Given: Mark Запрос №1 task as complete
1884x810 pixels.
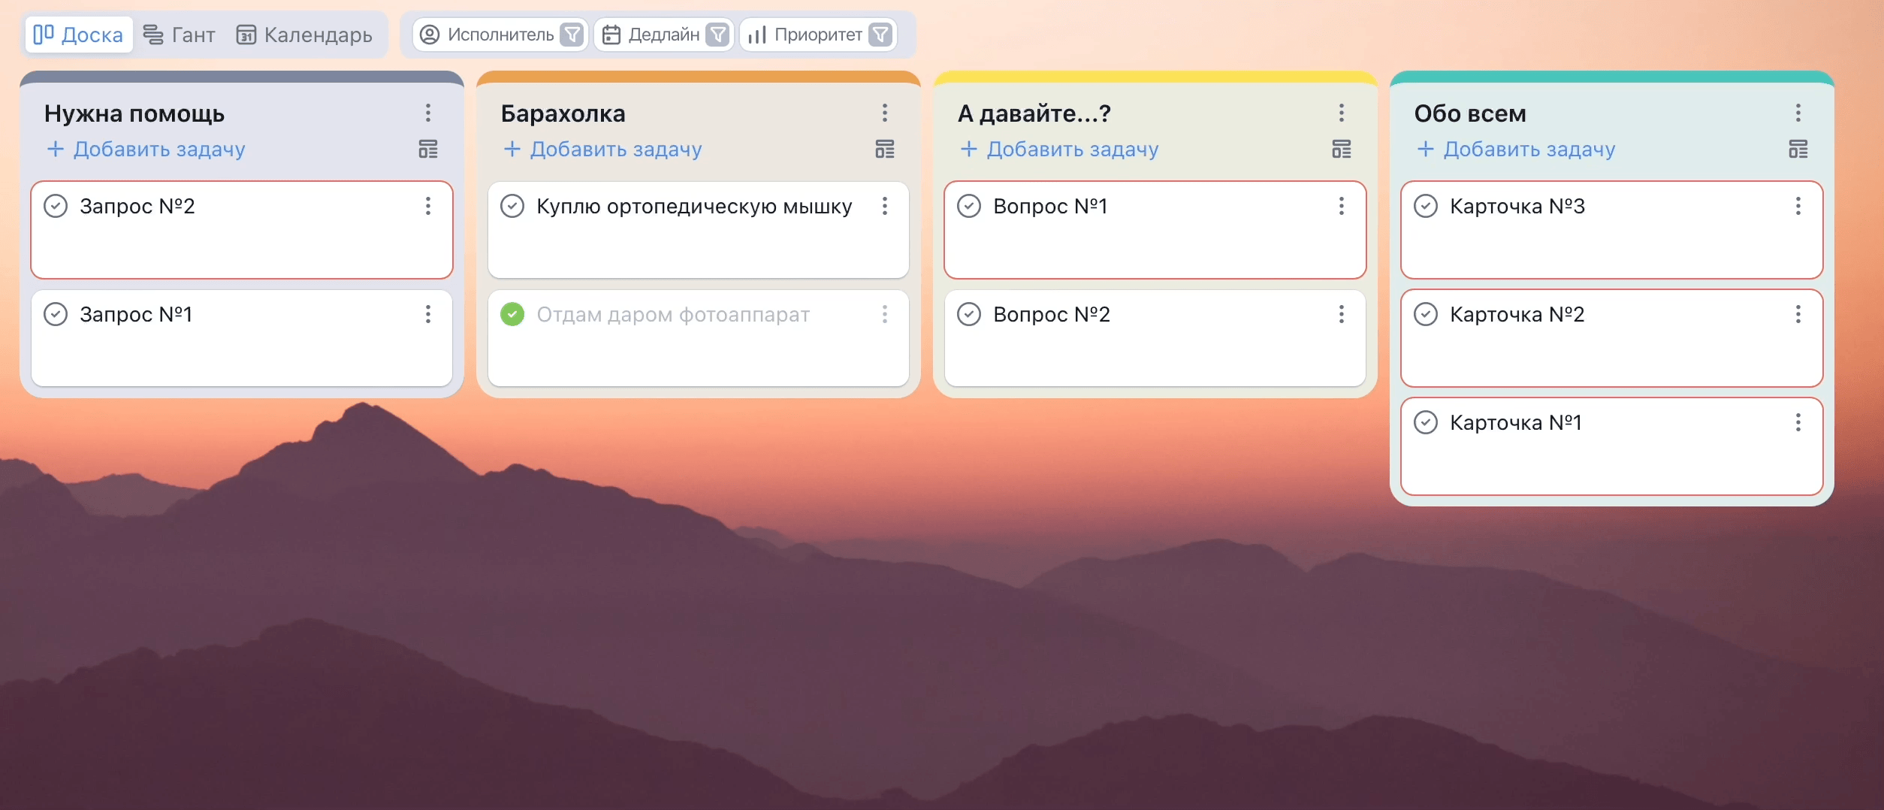Looking at the screenshot, I should (56, 314).
